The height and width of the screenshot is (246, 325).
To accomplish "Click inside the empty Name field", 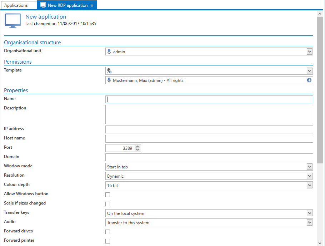I will [207, 99].
